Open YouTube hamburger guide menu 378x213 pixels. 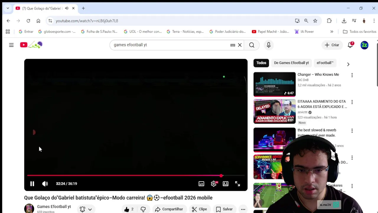(11, 45)
